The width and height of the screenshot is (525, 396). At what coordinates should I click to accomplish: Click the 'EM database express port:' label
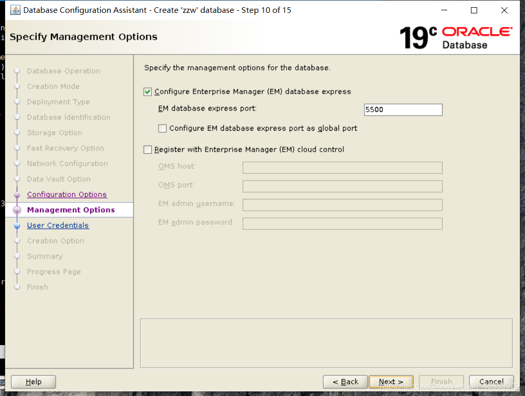pyautogui.click(x=207, y=109)
